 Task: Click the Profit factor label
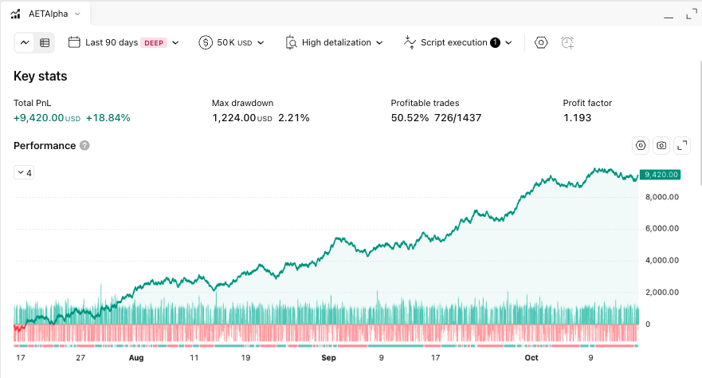tap(587, 103)
